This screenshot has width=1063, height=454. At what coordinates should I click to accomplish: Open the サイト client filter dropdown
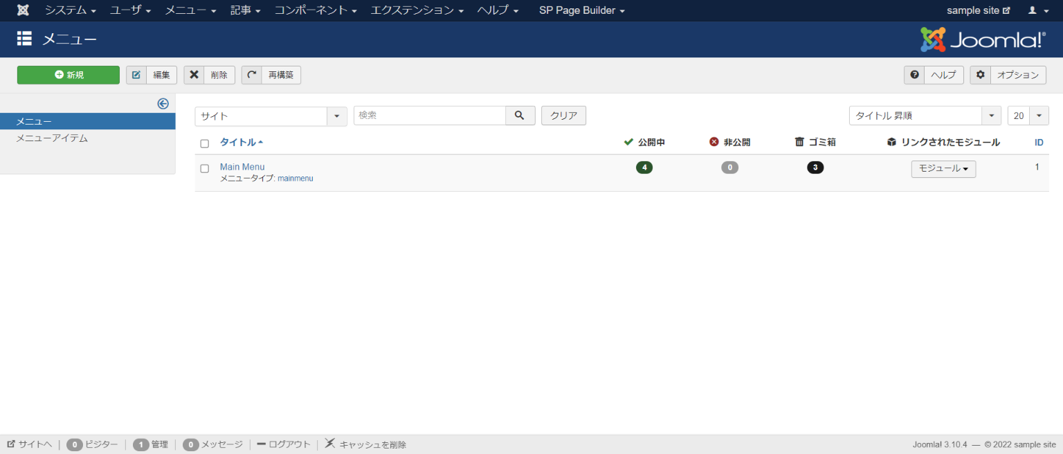(271, 116)
